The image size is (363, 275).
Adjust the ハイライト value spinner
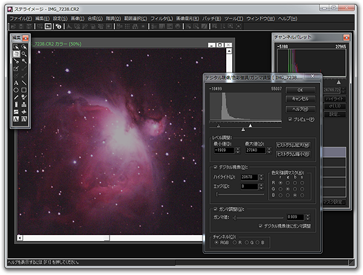(x=261, y=177)
